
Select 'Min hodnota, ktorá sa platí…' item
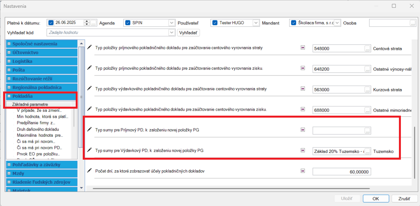(x=42, y=117)
